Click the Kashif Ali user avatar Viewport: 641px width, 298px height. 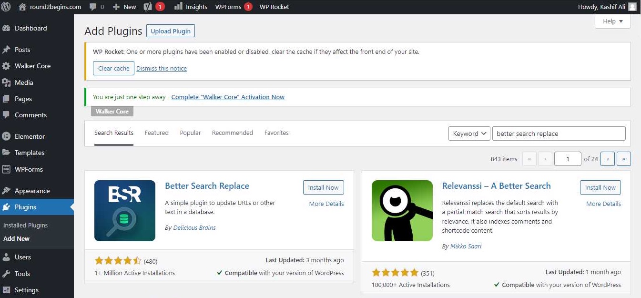(632, 7)
